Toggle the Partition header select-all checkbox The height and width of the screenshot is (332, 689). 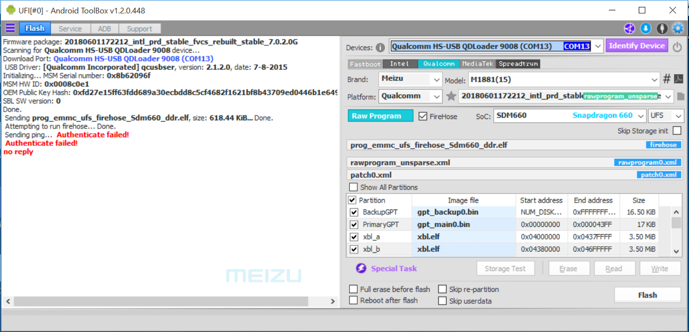353,200
